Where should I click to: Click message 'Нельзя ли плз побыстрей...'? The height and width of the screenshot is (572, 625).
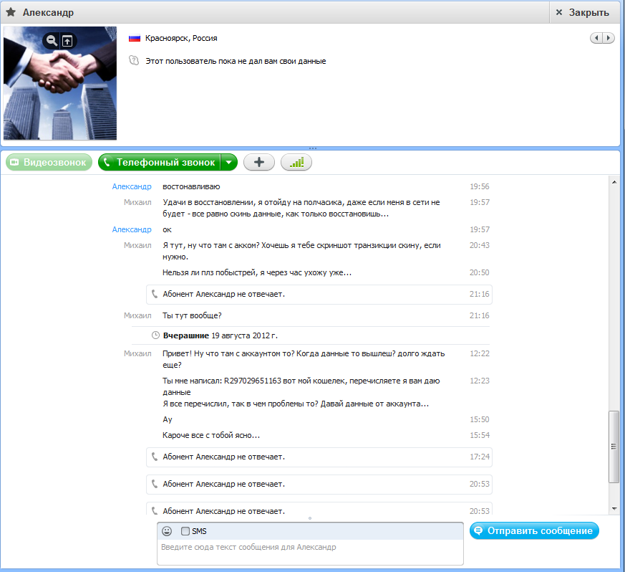click(x=257, y=272)
